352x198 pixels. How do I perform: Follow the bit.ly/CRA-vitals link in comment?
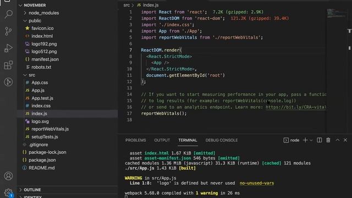[296, 107]
